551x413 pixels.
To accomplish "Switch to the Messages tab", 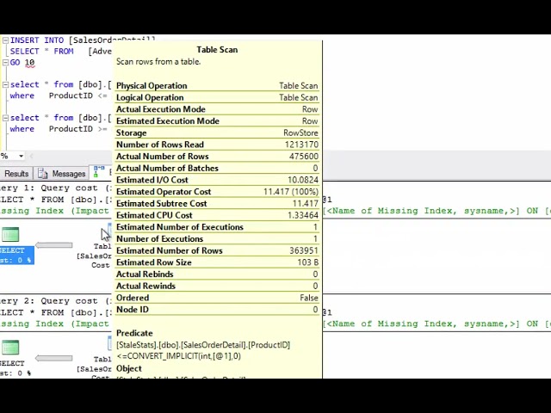I will pos(62,174).
